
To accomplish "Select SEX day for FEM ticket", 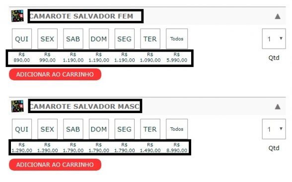I will point(48,39).
